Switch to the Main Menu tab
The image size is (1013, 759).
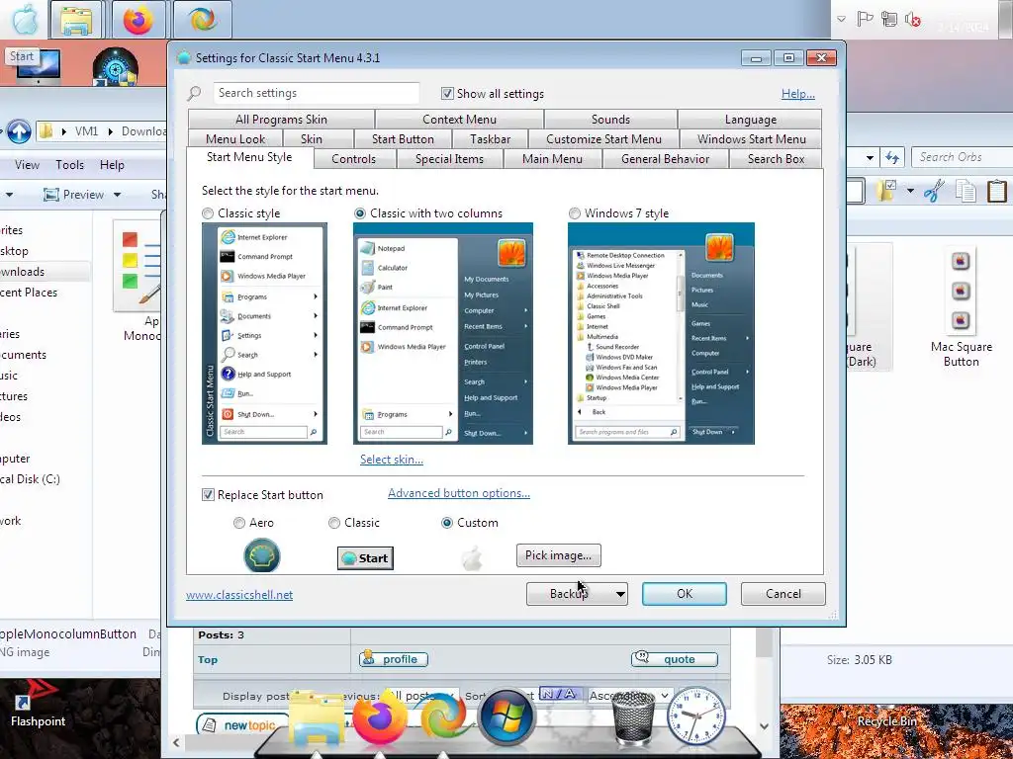(x=552, y=159)
